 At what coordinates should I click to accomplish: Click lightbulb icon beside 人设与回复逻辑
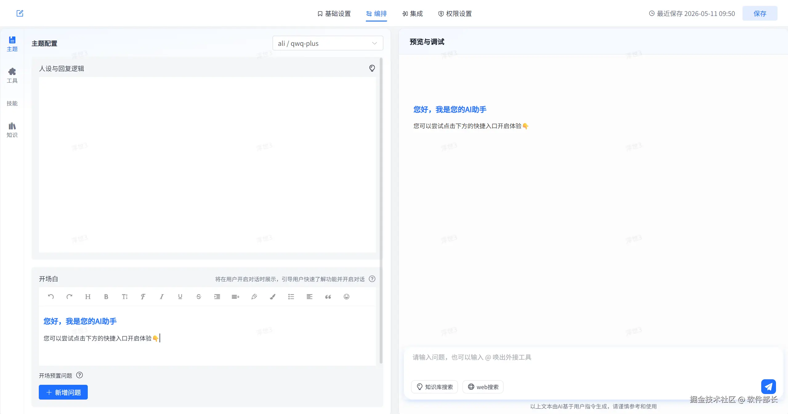[x=372, y=68]
